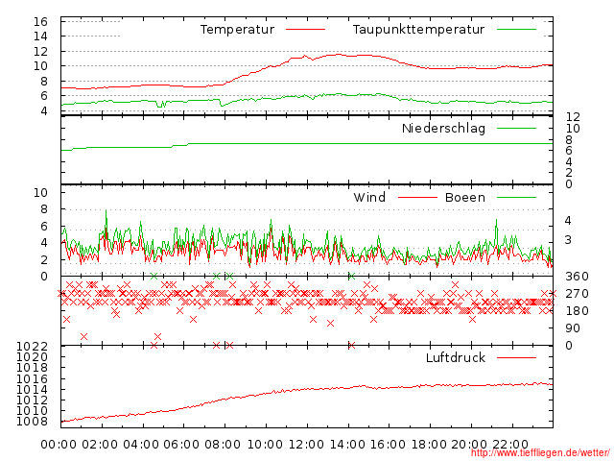614x461 pixels.
Task: Click the Boeen legend label
Action: (464, 197)
